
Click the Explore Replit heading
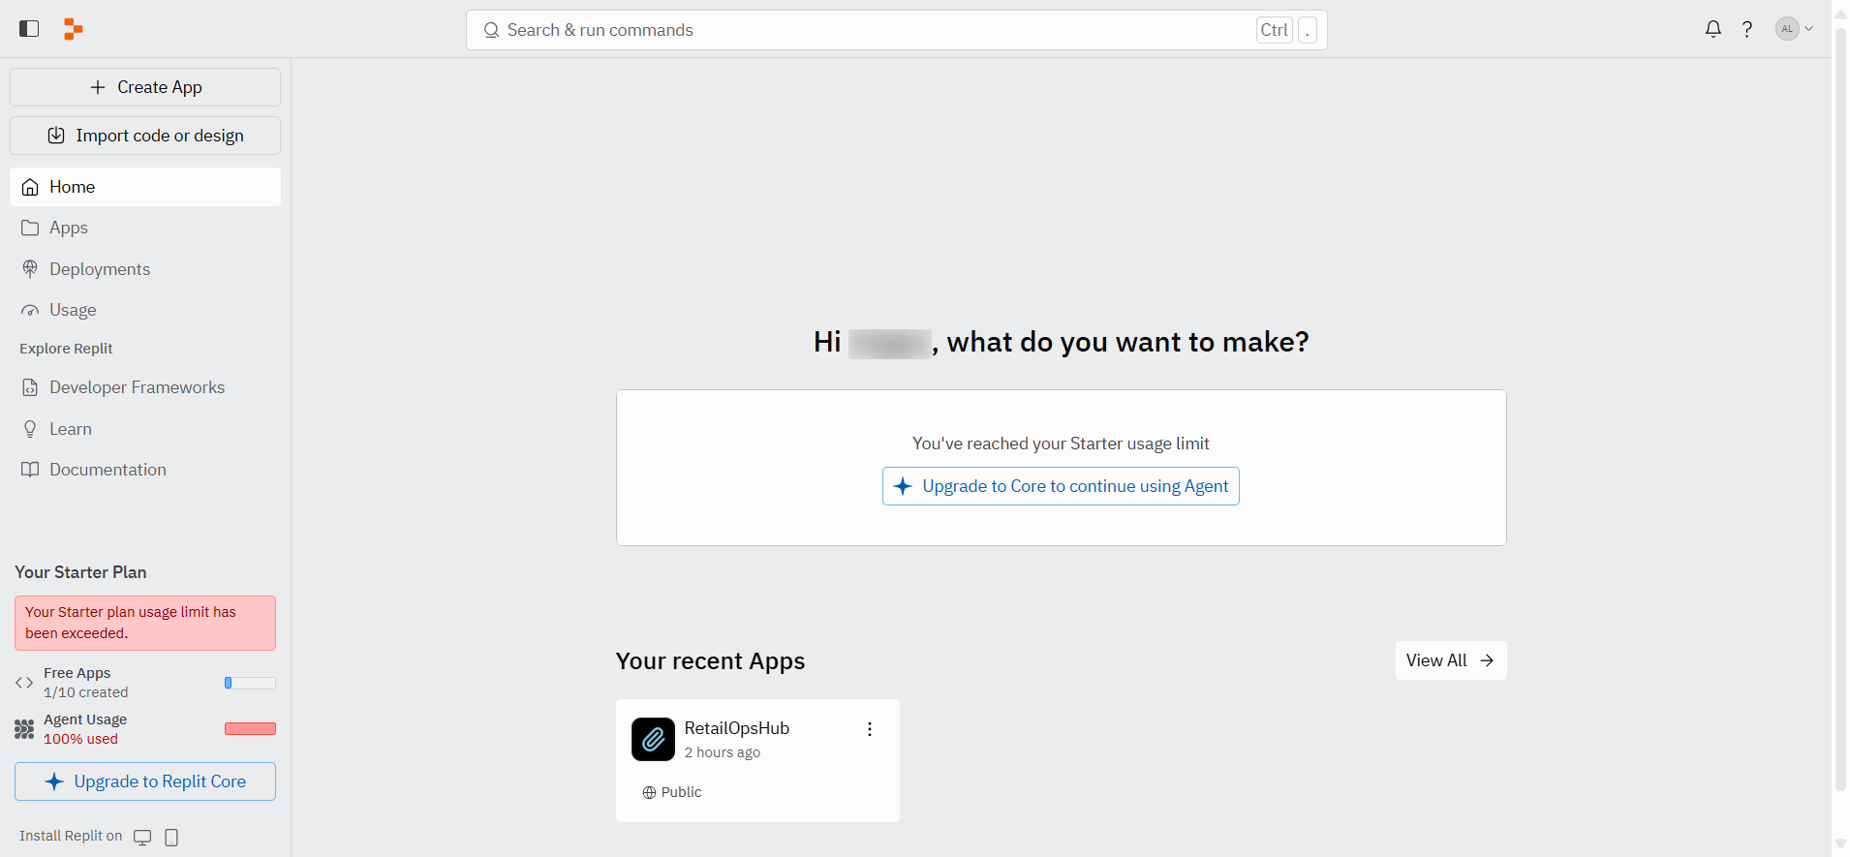[x=66, y=349]
